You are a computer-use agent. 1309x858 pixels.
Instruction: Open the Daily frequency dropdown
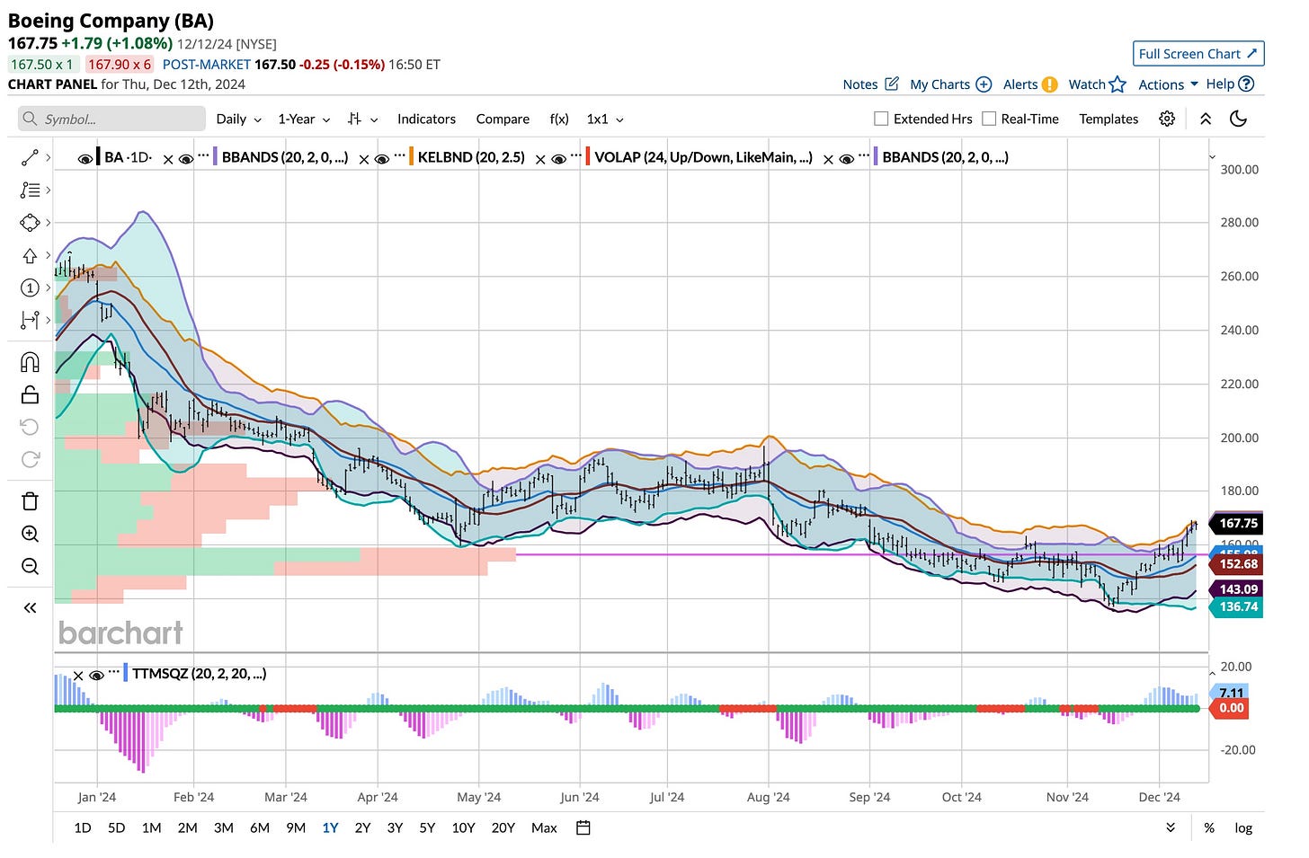(238, 119)
